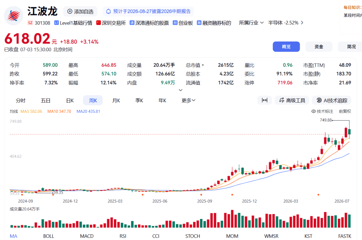362x240 pixels.
Task: Click the 涨停 value 719.06
Action: click(x=285, y=83)
